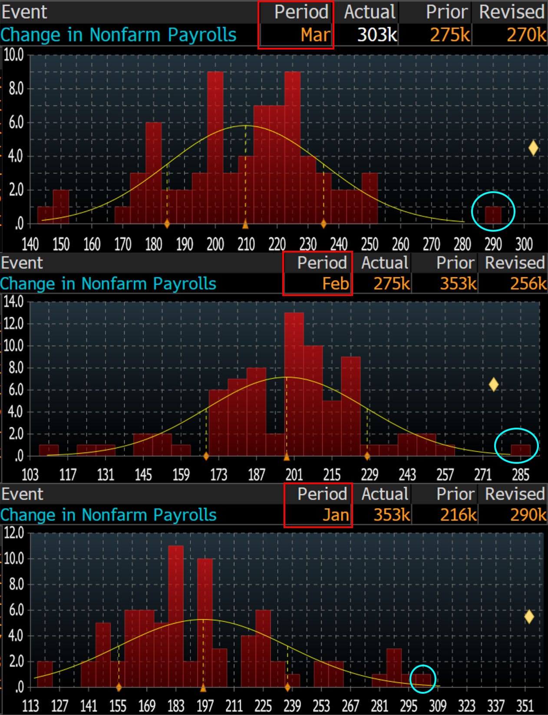Select the median triangle marker on Jan chart axis
Viewport: 548px width, 715px height.
[x=203, y=688]
